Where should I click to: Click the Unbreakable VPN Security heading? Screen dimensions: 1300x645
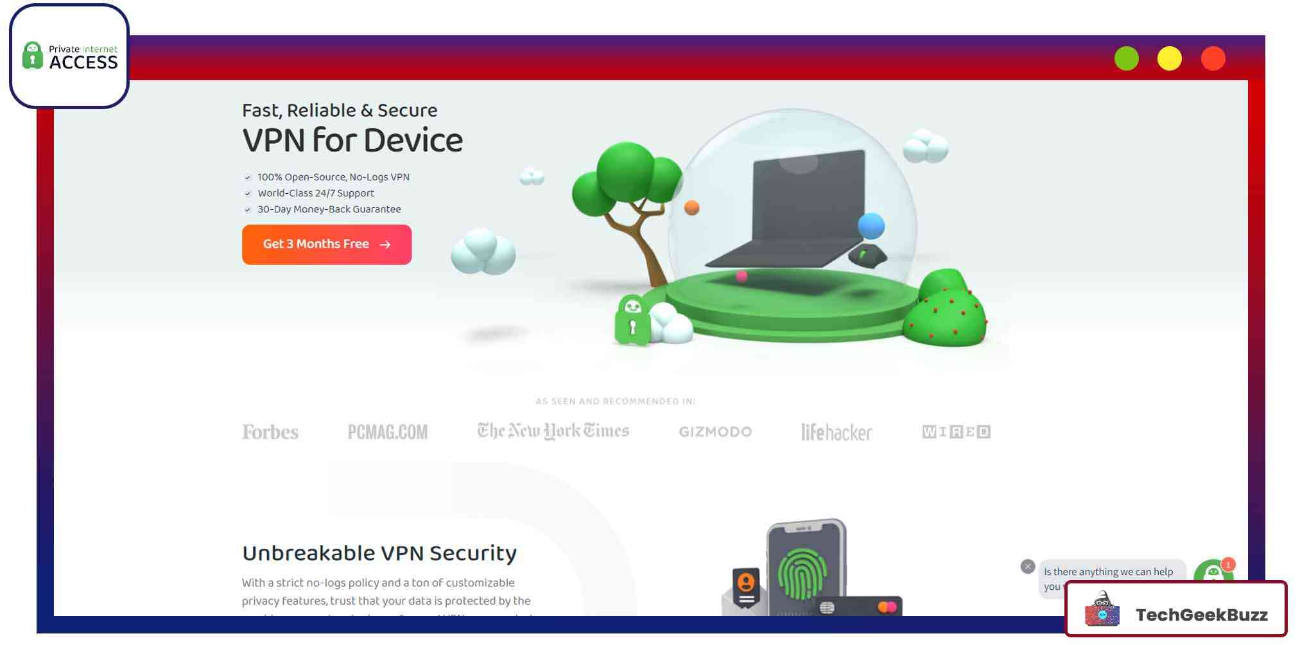tap(379, 553)
